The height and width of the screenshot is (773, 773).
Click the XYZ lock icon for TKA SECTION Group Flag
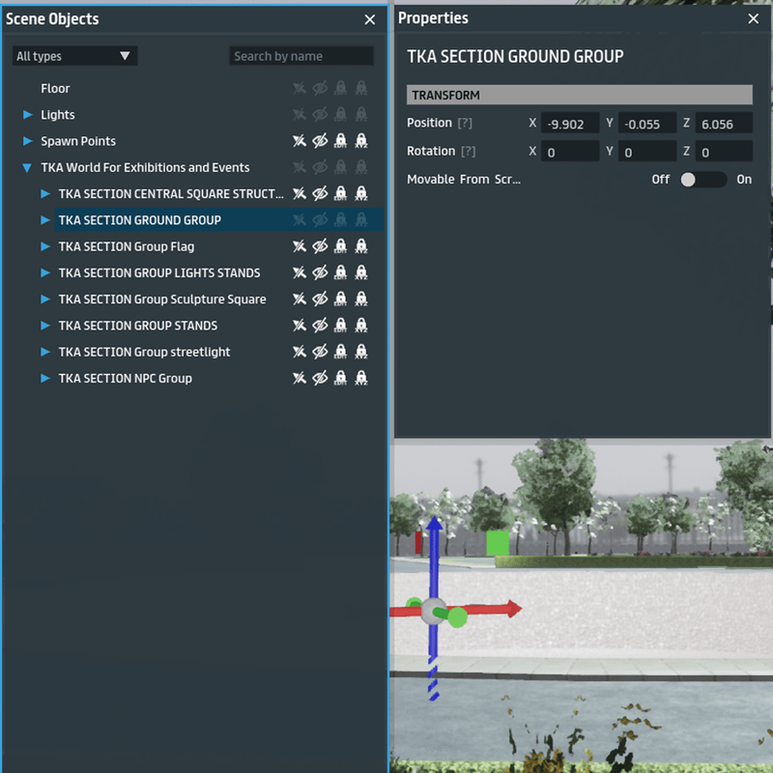(361, 246)
